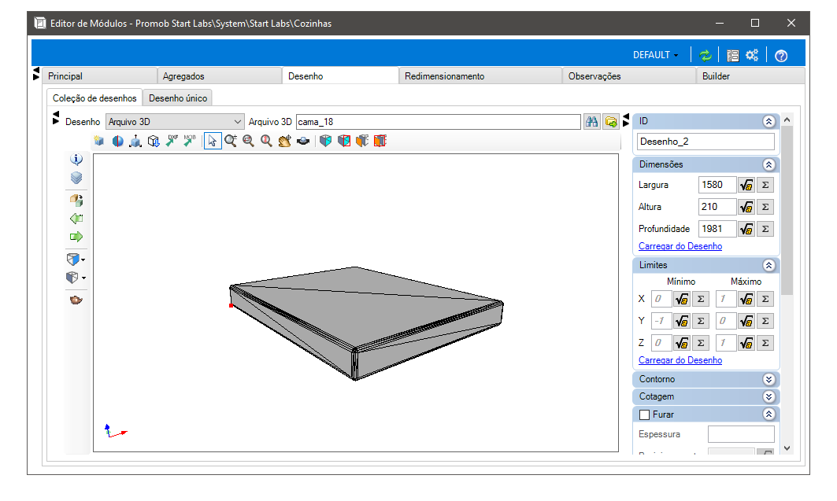
Task: Select the pan hand tool
Action: 284,141
